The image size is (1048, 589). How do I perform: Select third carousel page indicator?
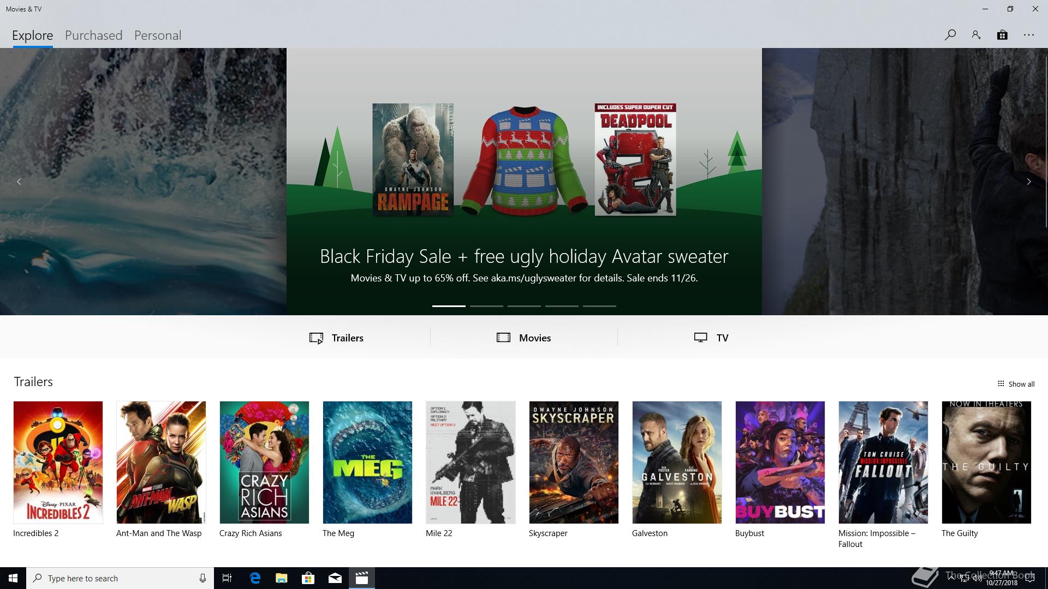pos(524,306)
